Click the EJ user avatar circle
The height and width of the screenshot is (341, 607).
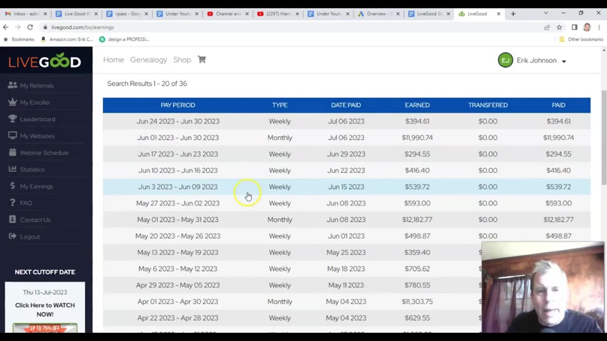(x=505, y=60)
